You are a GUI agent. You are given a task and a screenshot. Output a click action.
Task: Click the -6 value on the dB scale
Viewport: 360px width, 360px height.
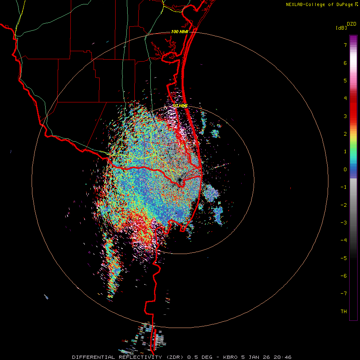(x=344, y=276)
